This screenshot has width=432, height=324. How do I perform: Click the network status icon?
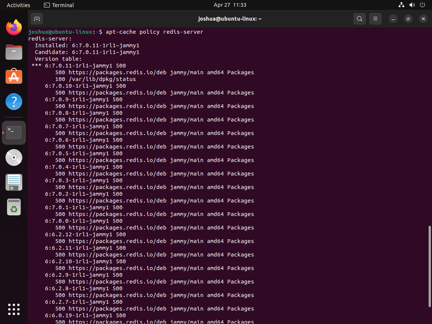[x=401, y=5]
